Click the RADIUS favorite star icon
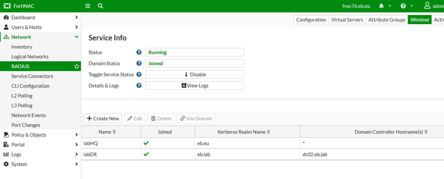Screen dimensions: 444x179 pyautogui.click(x=76, y=66)
